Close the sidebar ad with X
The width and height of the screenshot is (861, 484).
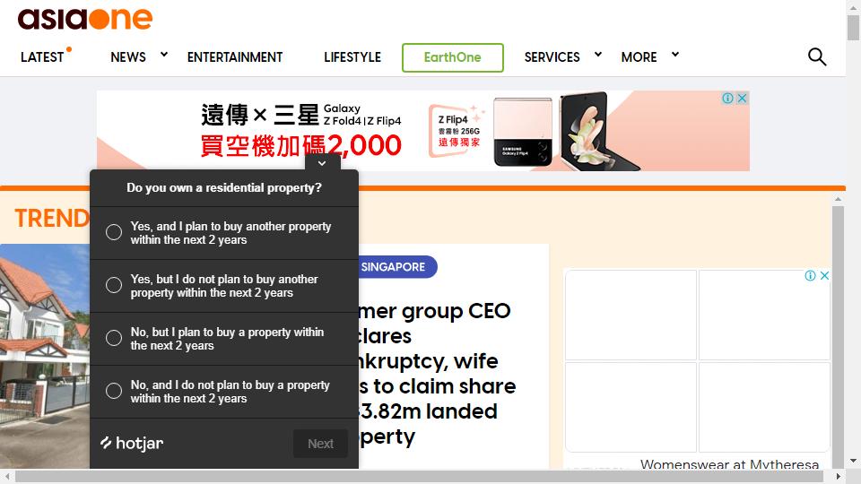click(x=824, y=275)
